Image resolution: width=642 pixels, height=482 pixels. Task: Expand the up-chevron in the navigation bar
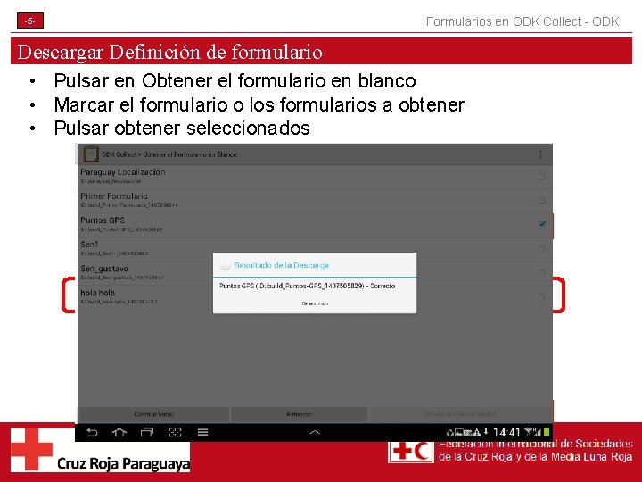315,432
